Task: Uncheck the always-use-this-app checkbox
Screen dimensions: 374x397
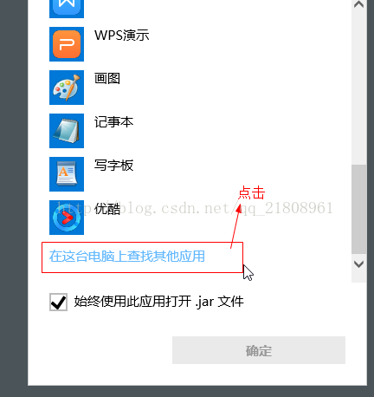Action: click(x=58, y=302)
